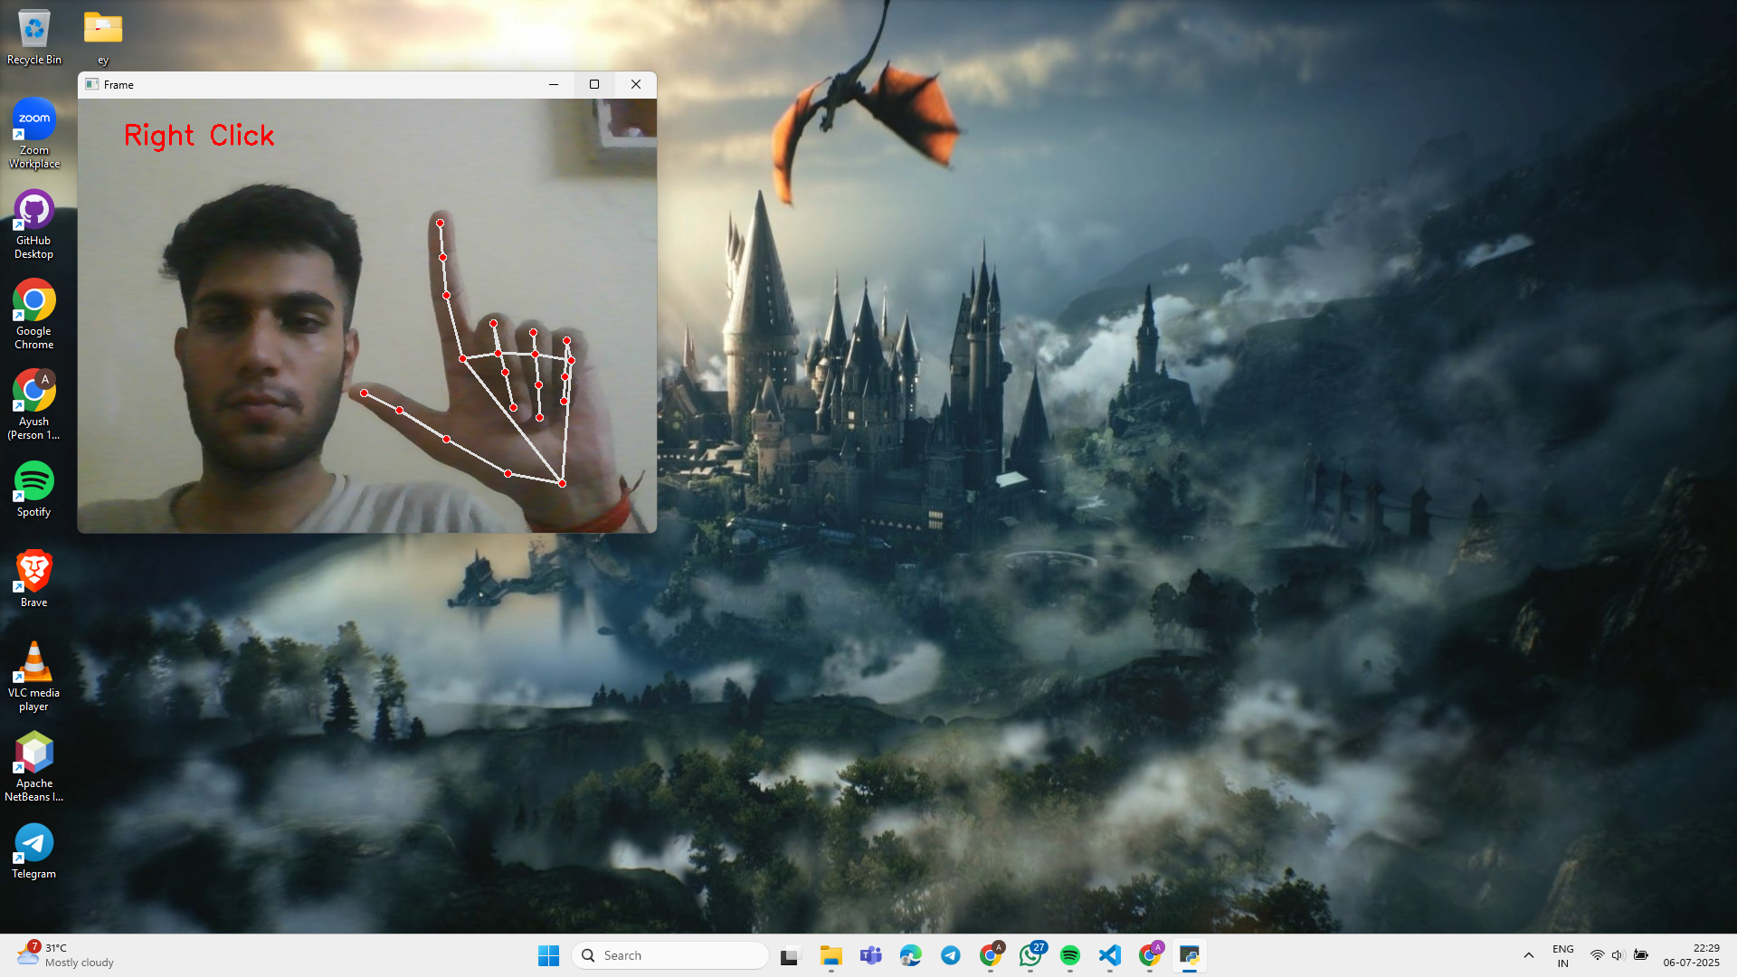Click the taskbar Search box
The width and height of the screenshot is (1737, 977).
[x=670, y=955]
